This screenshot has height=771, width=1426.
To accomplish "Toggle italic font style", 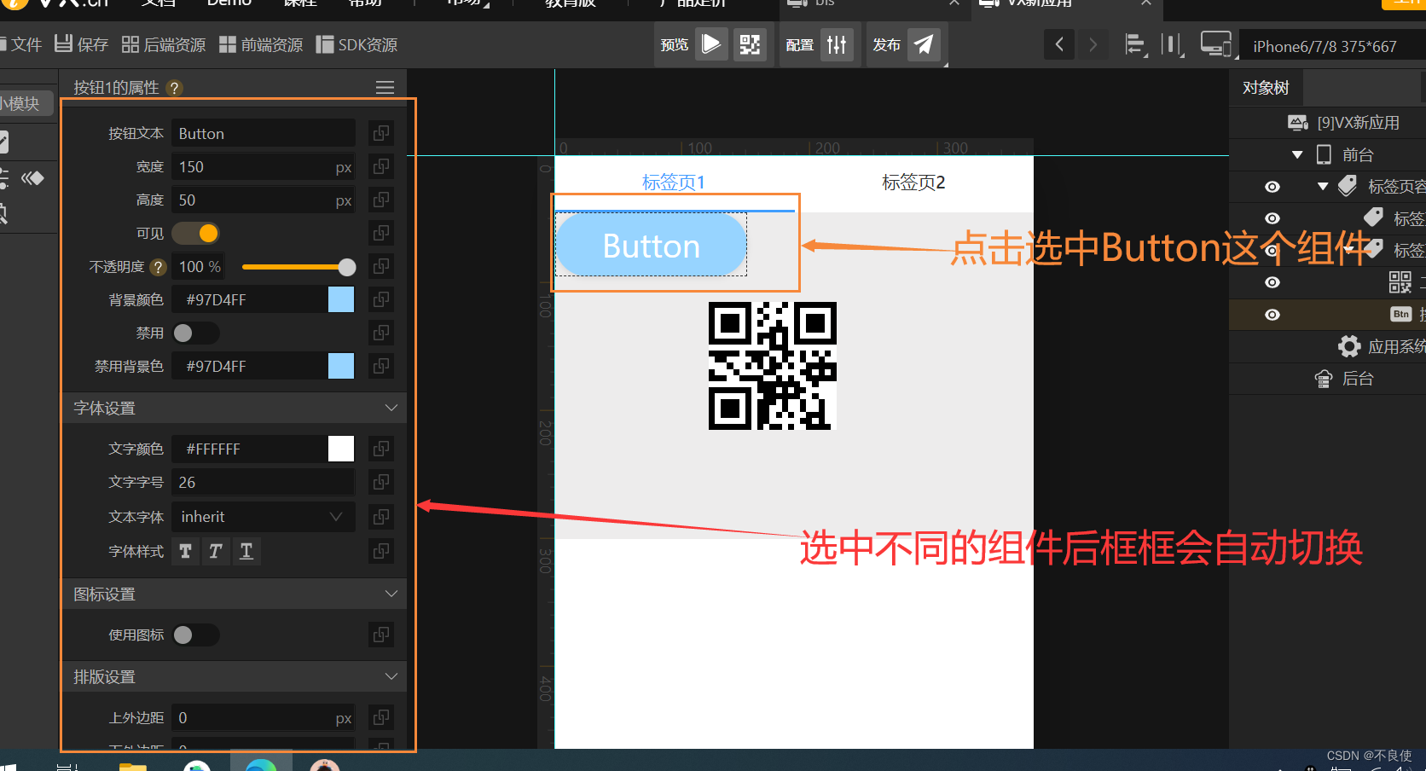I will point(216,551).
